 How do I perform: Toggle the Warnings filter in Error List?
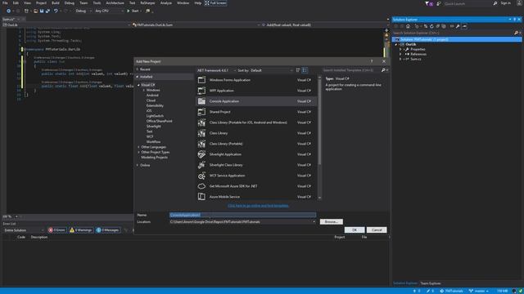81,230
